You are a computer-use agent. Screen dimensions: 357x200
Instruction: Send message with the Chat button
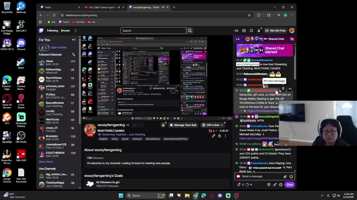pyautogui.click(x=290, y=185)
